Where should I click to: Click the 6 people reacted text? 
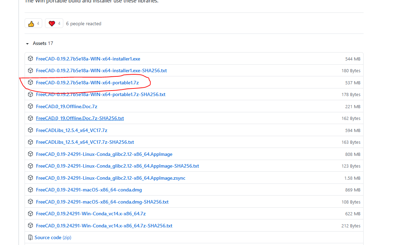pos(84,23)
